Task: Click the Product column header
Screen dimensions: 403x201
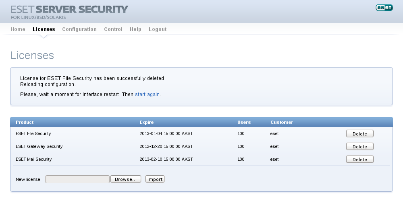Action: point(25,122)
